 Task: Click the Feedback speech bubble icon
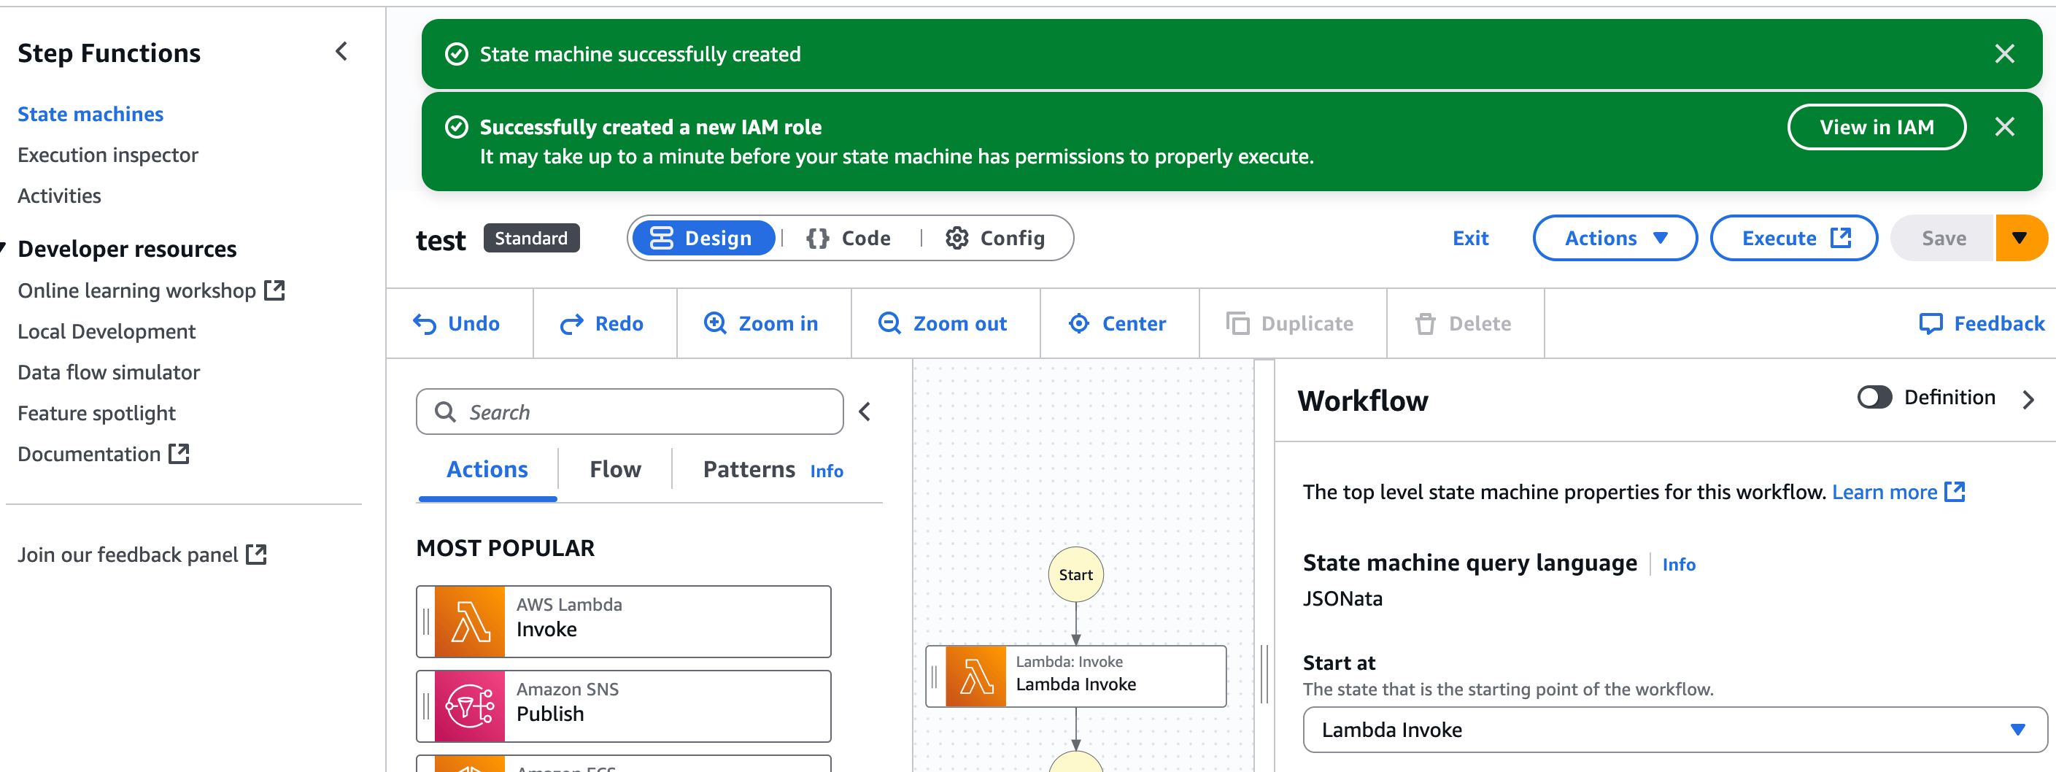click(1931, 323)
